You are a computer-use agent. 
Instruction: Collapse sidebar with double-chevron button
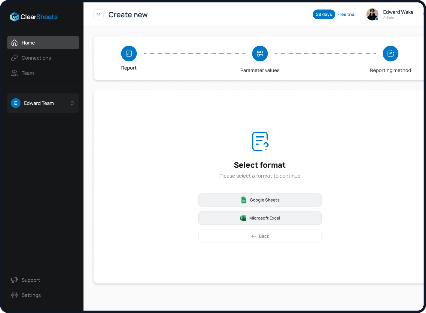click(99, 14)
